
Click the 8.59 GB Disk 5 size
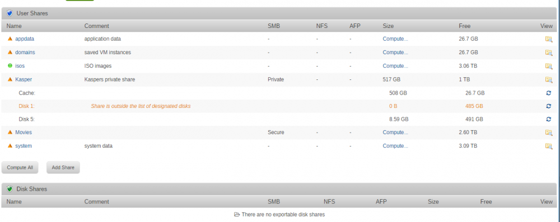pos(399,119)
